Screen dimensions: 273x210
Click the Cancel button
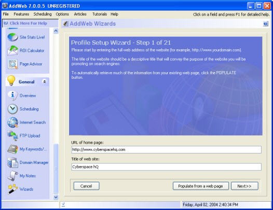pos(86,186)
